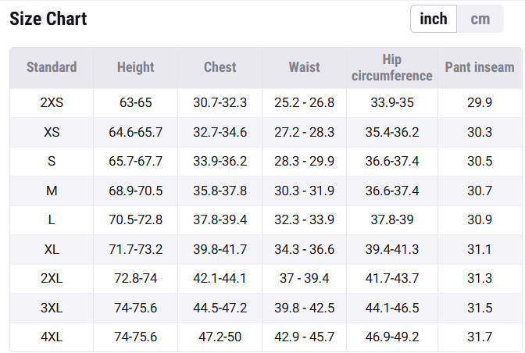525x353 pixels.
Task: Select the Waist column header
Action: 305,67
